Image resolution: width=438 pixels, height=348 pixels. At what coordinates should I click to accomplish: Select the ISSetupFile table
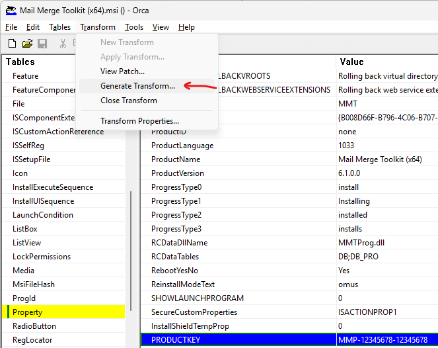(31, 159)
